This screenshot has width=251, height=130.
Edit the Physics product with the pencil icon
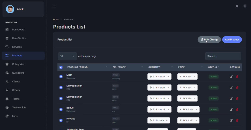coord(231,120)
